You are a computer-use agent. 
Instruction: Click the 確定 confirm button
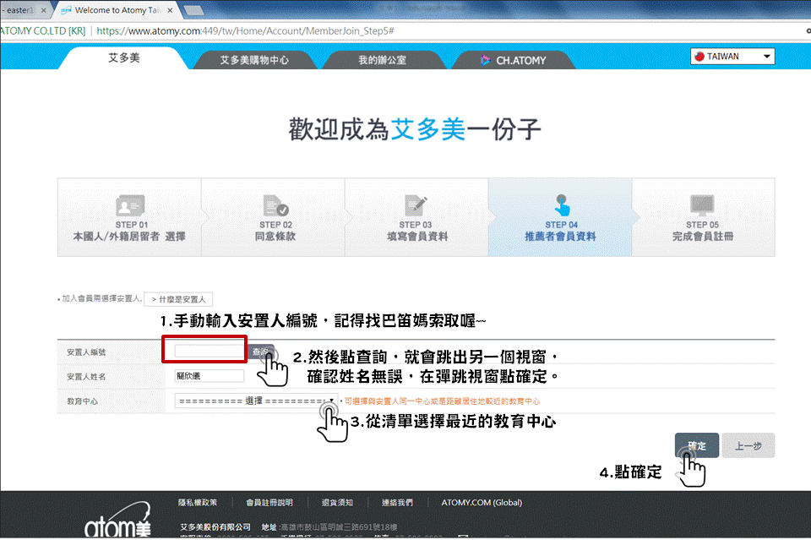click(x=697, y=445)
